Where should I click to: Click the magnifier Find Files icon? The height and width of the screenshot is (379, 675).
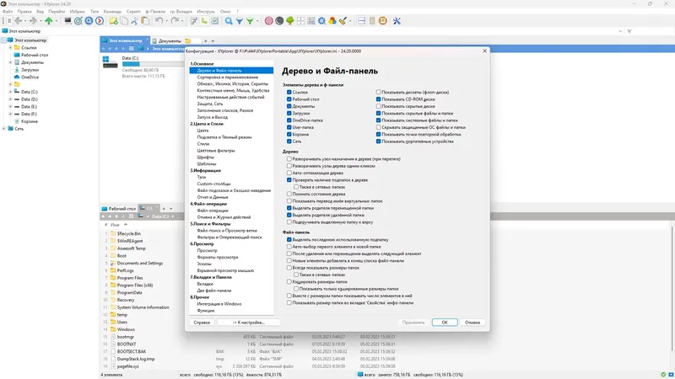click(x=229, y=20)
